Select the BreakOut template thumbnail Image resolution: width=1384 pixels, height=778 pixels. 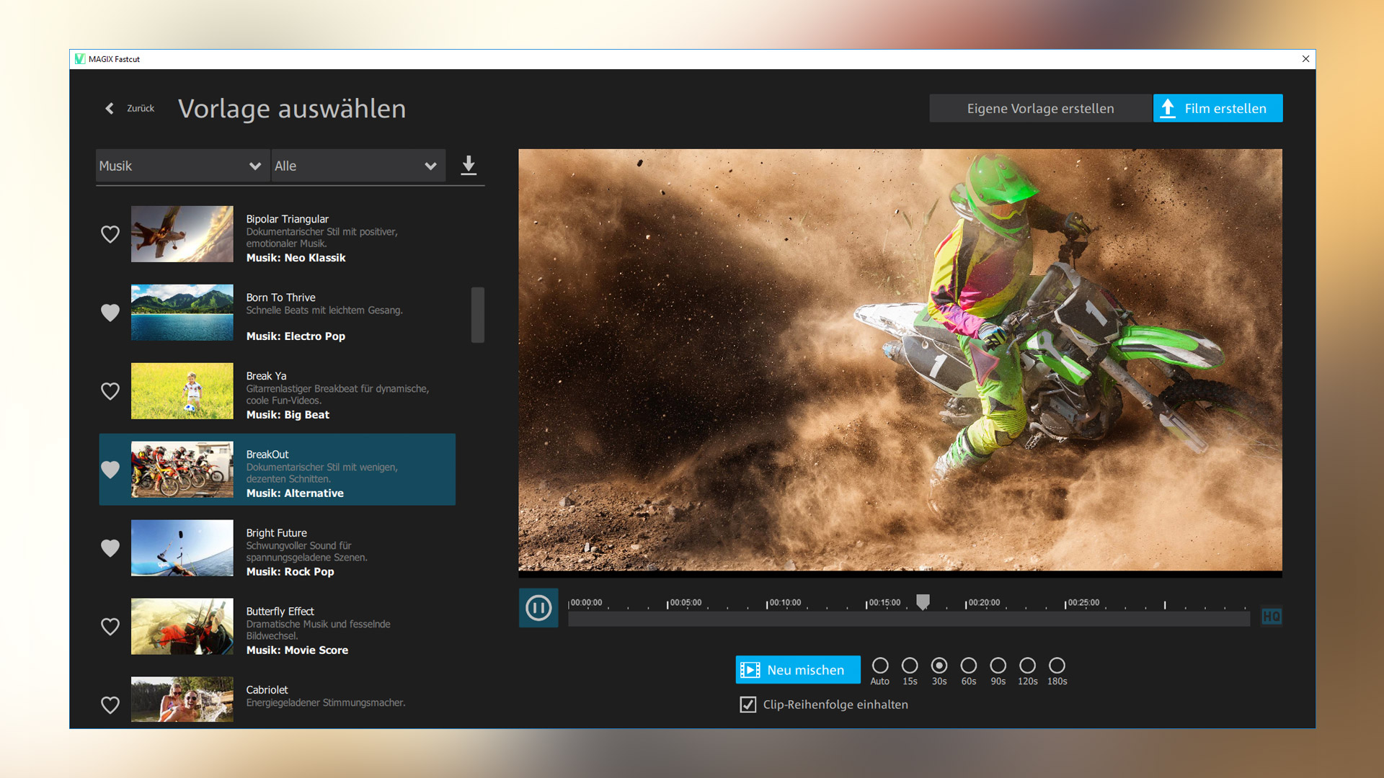coord(182,470)
